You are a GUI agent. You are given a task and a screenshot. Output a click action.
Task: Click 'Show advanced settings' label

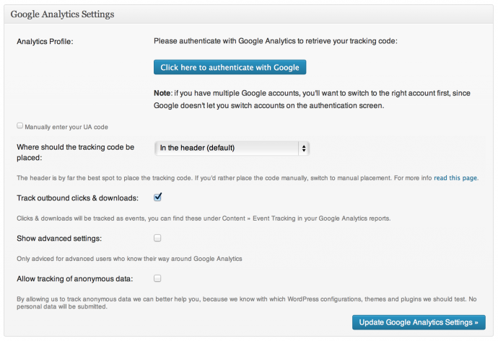(59, 238)
